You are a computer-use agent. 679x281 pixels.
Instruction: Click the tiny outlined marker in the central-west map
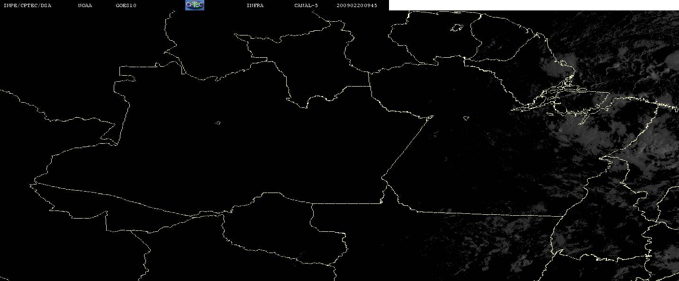tap(218, 123)
